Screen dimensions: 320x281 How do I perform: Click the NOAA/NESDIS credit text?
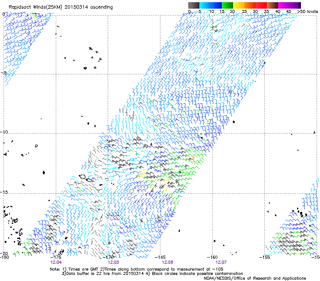point(255,278)
